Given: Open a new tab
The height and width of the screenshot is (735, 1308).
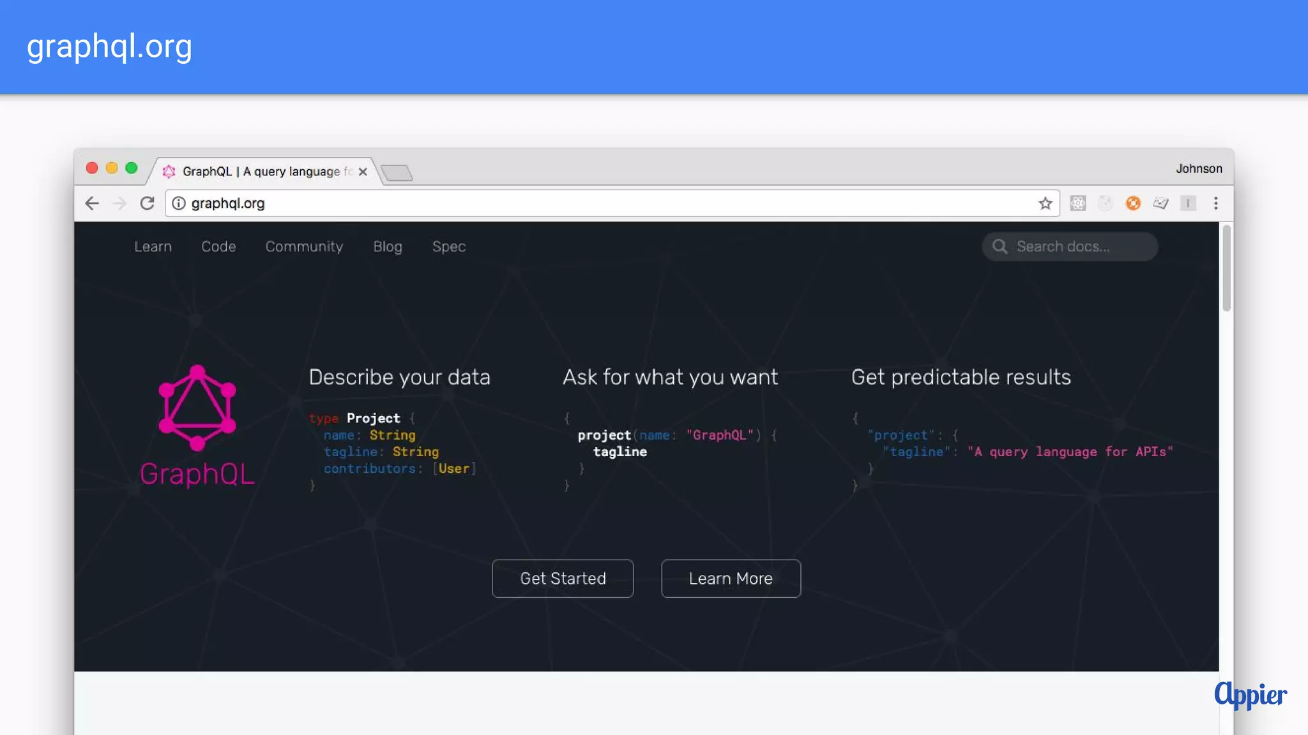Looking at the screenshot, I should pos(397,172).
